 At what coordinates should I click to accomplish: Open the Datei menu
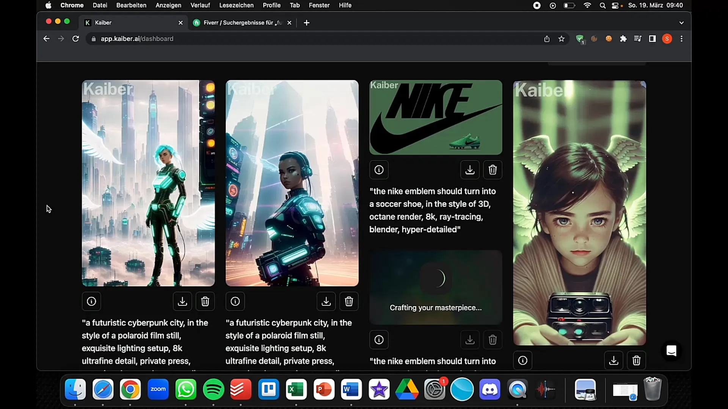(x=100, y=5)
